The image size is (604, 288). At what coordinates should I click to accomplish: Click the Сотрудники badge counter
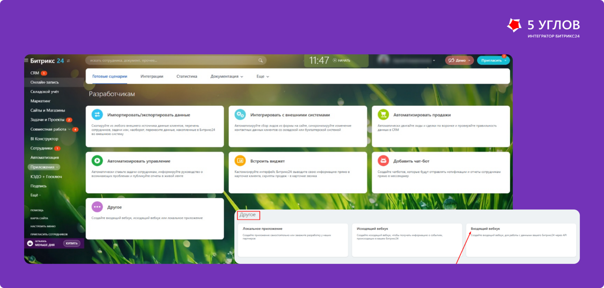tap(57, 148)
